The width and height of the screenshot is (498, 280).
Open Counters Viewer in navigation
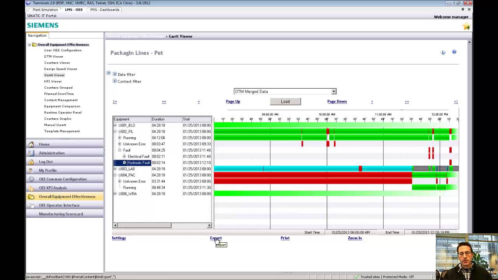(57, 63)
